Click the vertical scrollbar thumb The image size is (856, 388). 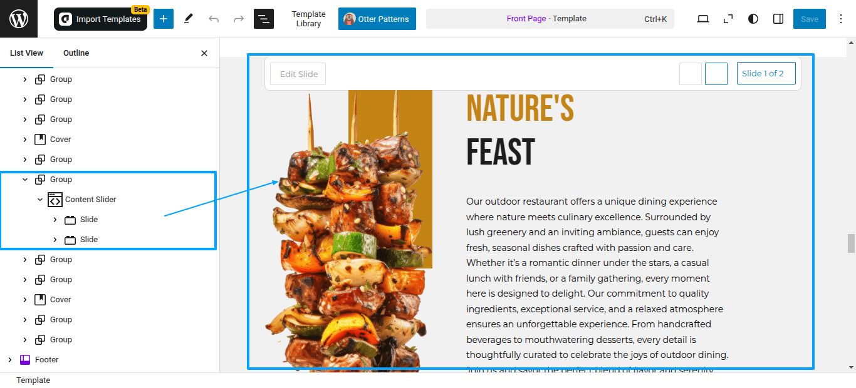(851, 243)
